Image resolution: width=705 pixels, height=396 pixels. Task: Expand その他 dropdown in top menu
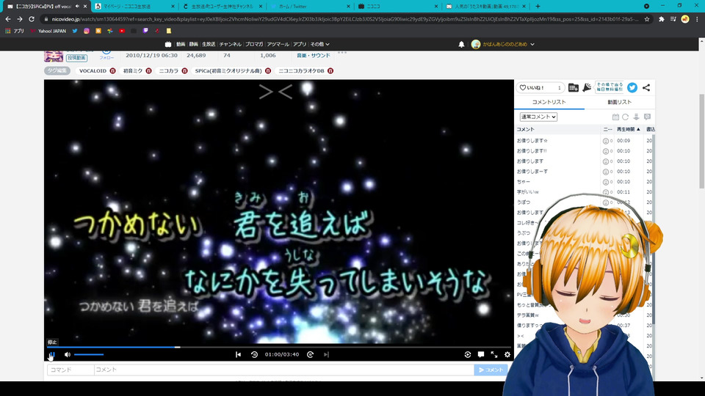coord(319,45)
